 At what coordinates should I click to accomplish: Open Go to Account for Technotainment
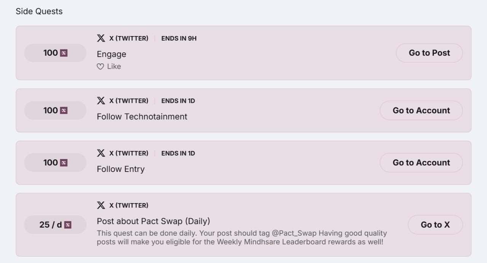pyautogui.click(x=421, y=110)
